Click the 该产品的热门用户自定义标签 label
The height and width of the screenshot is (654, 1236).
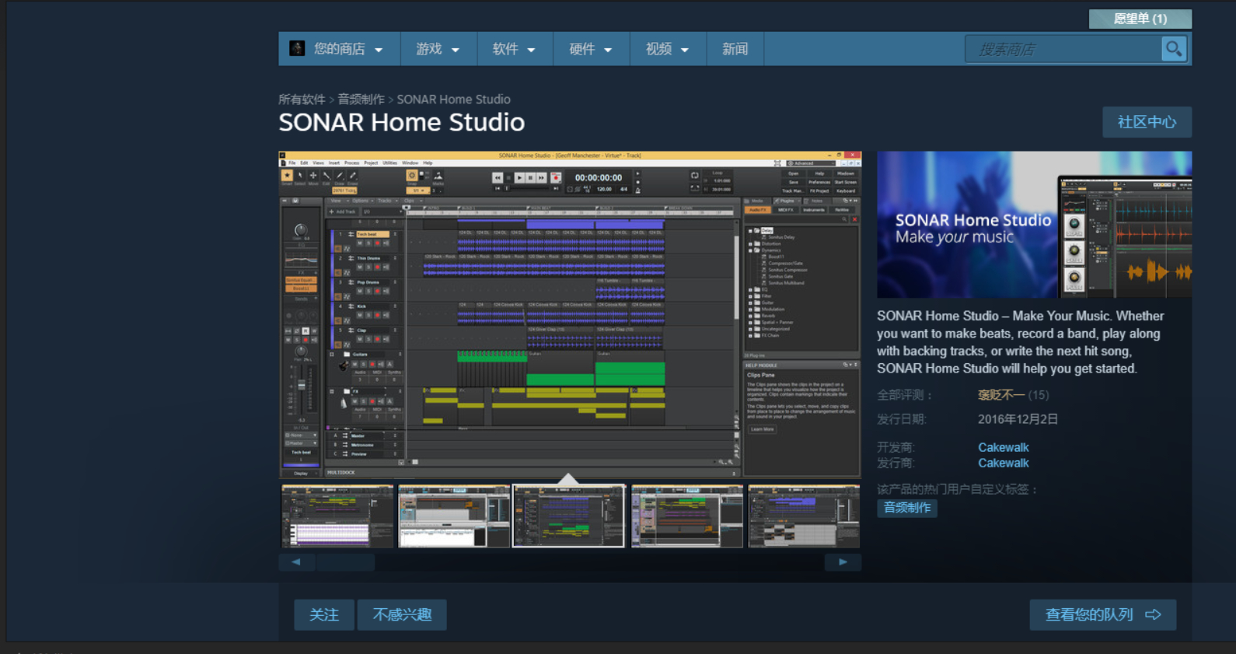pyautogui.click(x=958, y=489)
